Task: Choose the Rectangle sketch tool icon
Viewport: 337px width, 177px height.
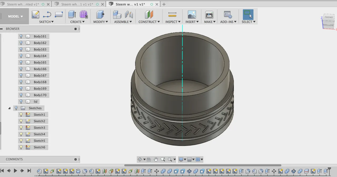Action: (x=59, y=14)
